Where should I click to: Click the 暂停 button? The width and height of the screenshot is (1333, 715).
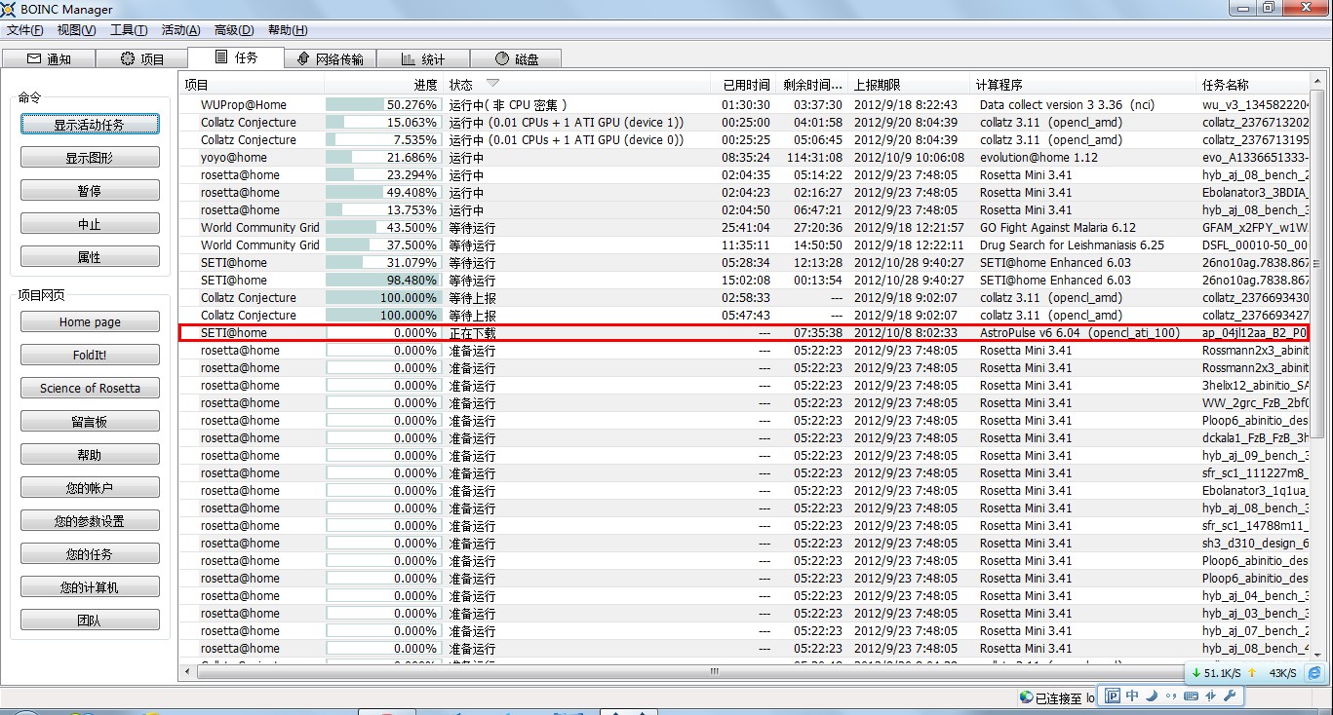point(90,191)
